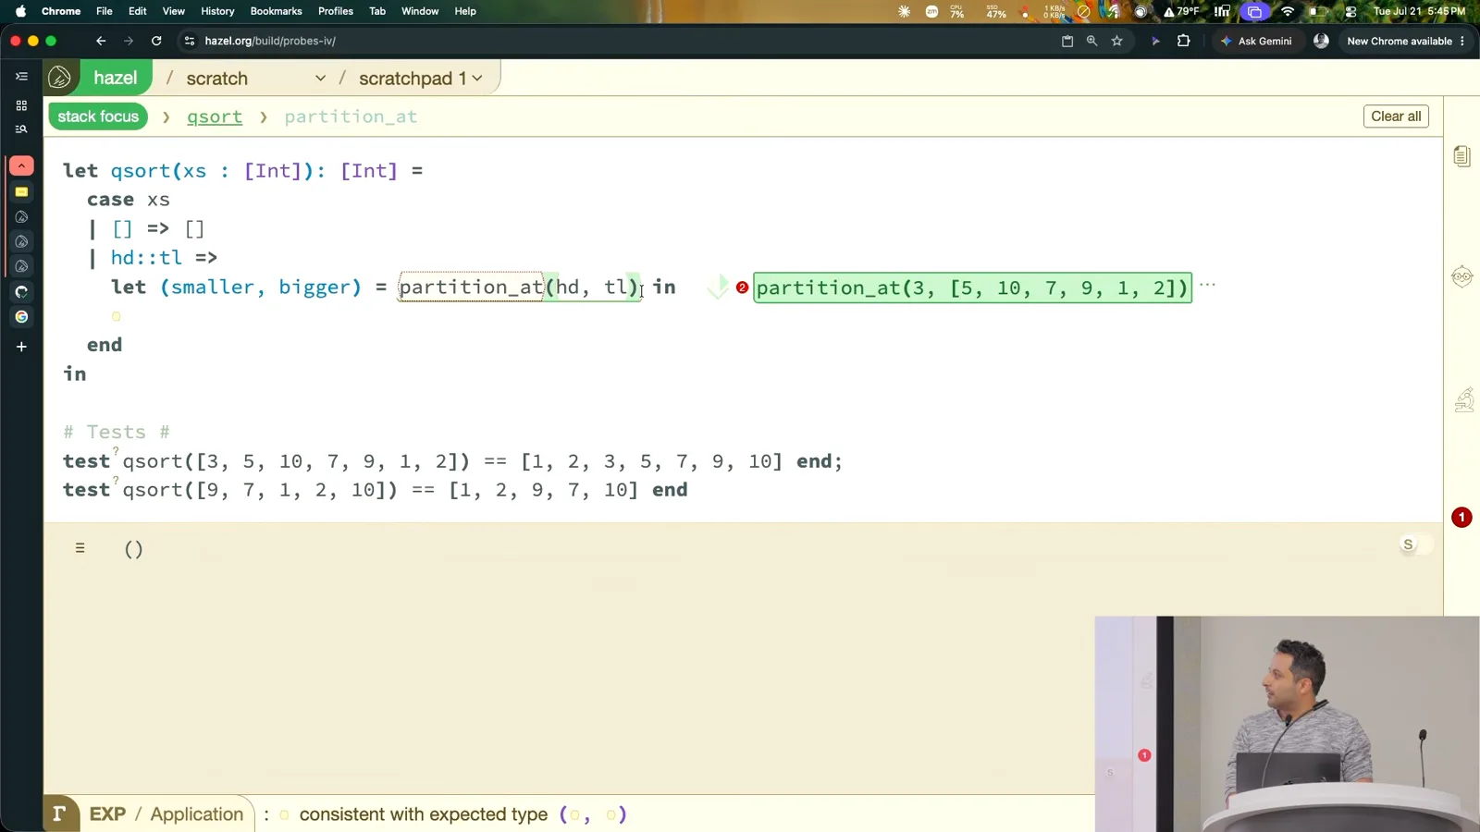Screen dimensions: 1480x832
Task: Click the second qsort test line
Action: point(375,490)
